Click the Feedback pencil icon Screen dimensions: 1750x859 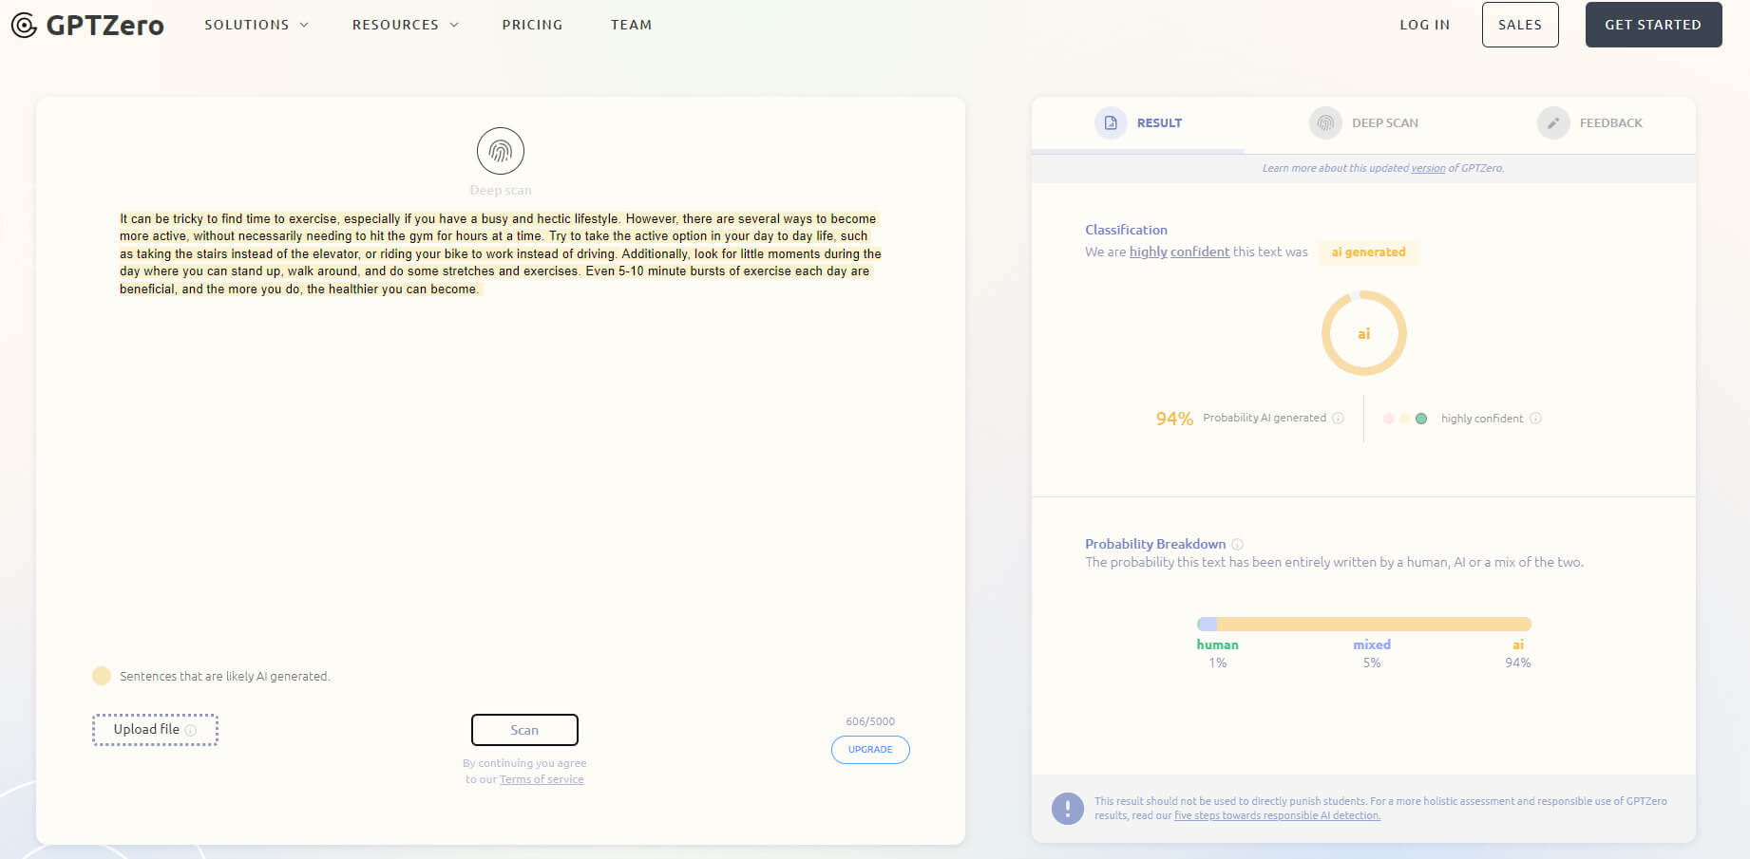pyautogui.click(x=1552, y=123)
